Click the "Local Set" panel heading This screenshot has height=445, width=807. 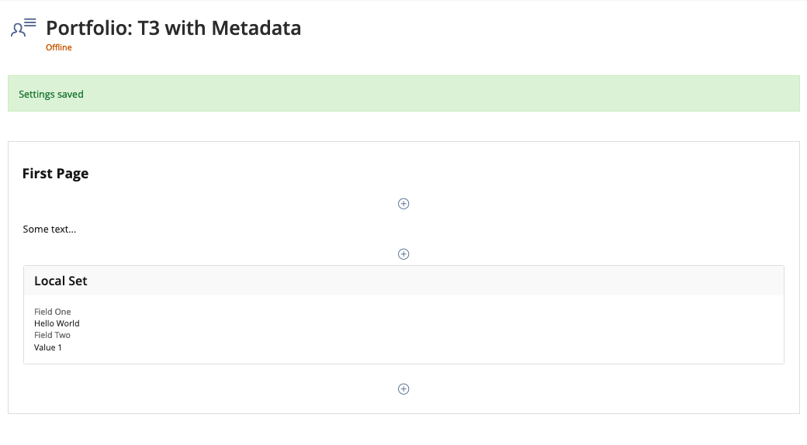(61, 281)
